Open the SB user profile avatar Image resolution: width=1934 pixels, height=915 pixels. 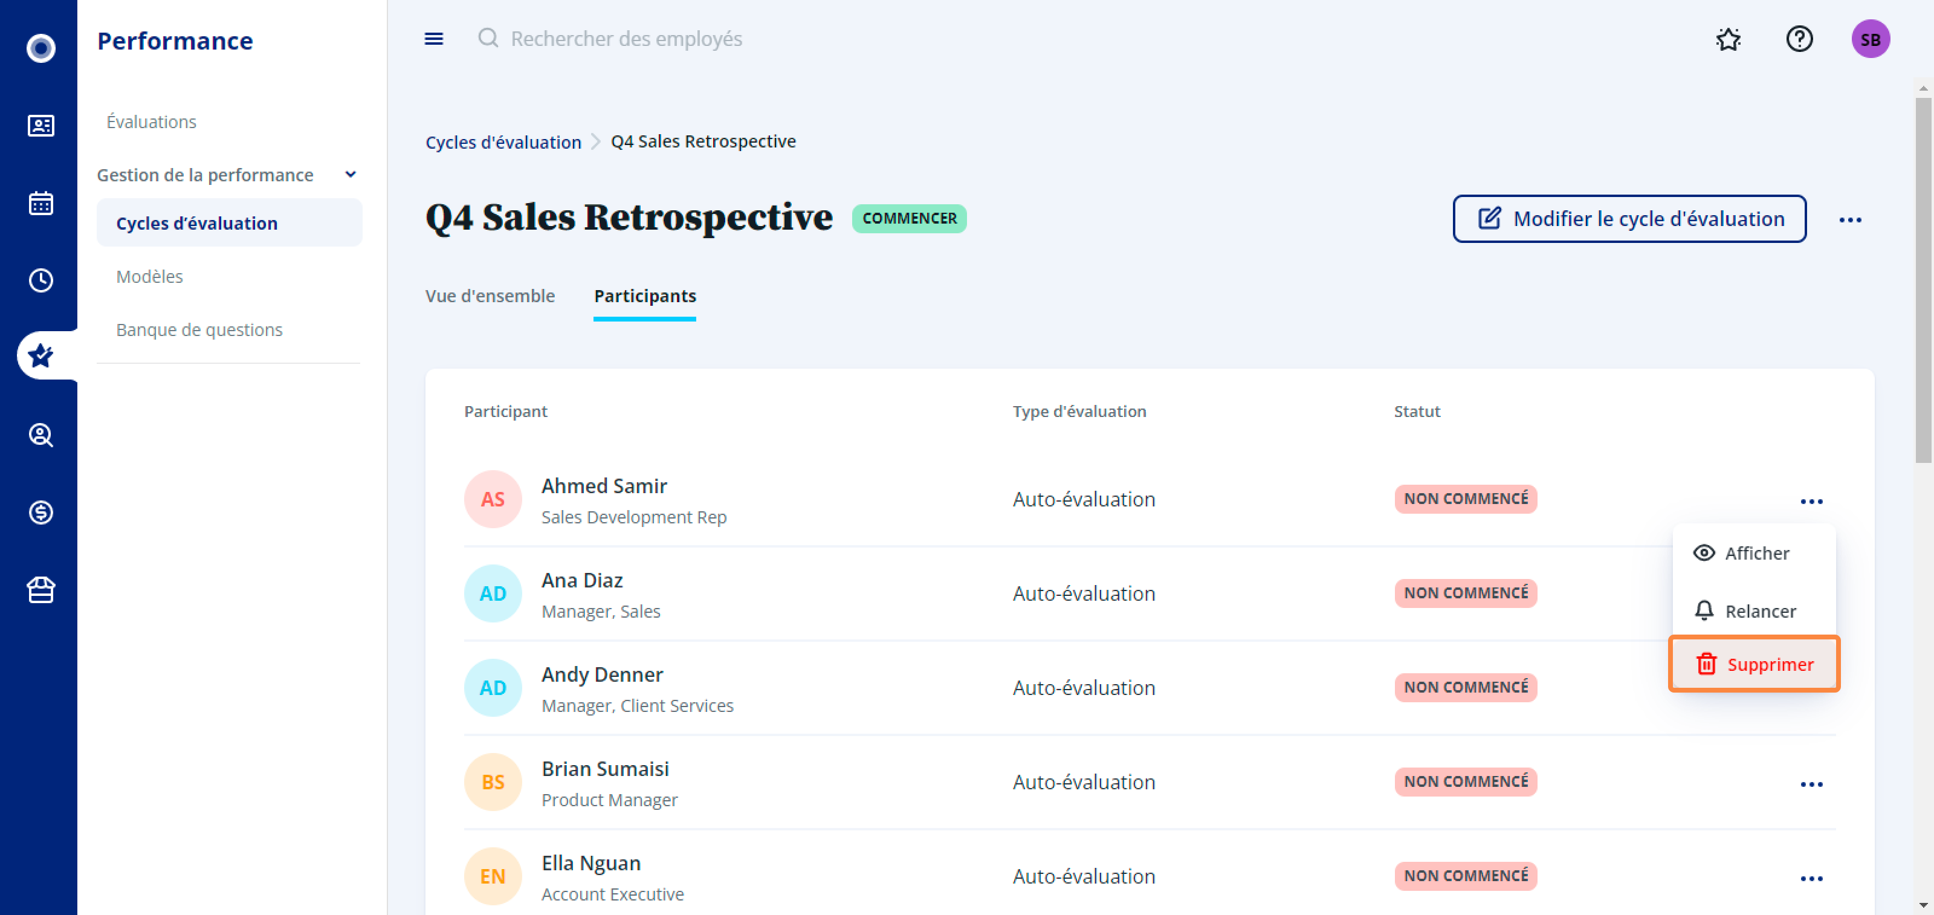[x=1870, y=39]
